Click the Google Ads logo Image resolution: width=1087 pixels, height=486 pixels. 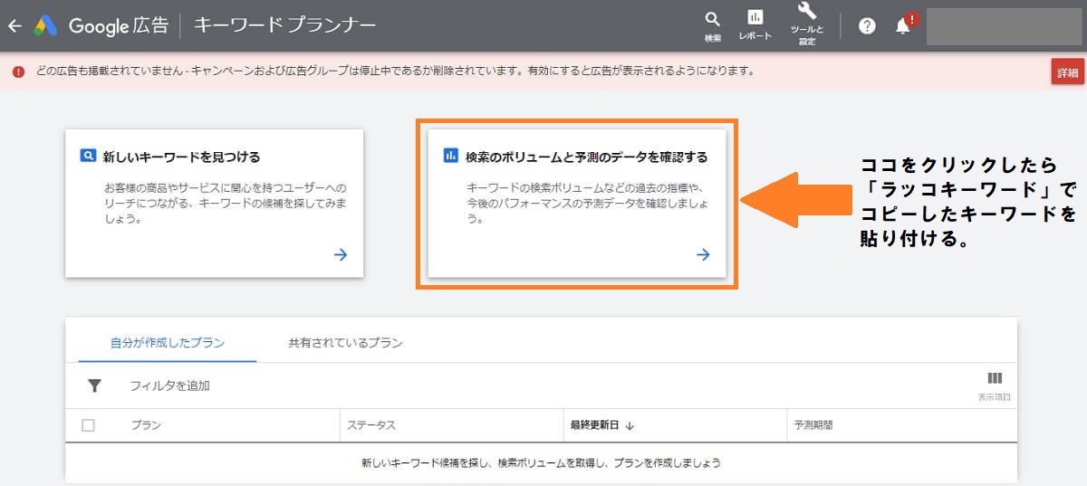point(46,25)
